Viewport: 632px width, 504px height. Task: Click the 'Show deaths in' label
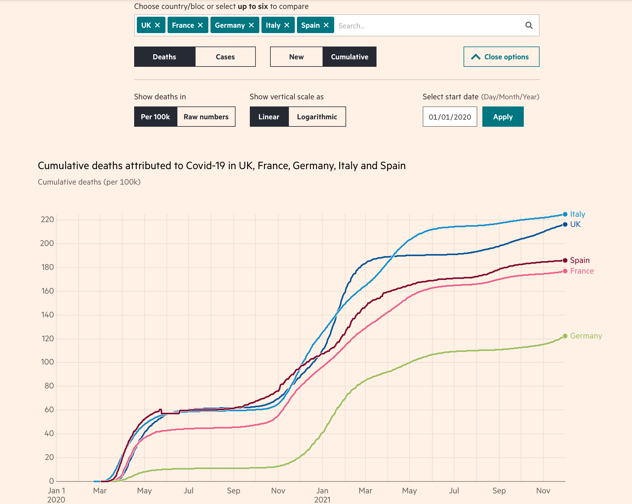tap(160, 97)
